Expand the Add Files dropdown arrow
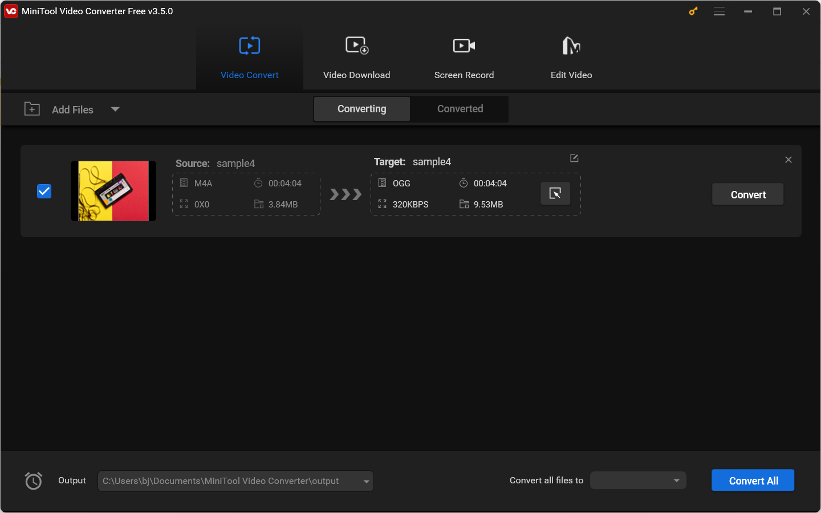The height and width of the screenshot is (513, 821). tap(115, 109)
